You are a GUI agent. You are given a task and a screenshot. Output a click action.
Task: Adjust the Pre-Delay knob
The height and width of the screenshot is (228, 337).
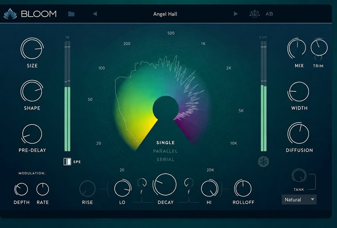click(32, 134)
